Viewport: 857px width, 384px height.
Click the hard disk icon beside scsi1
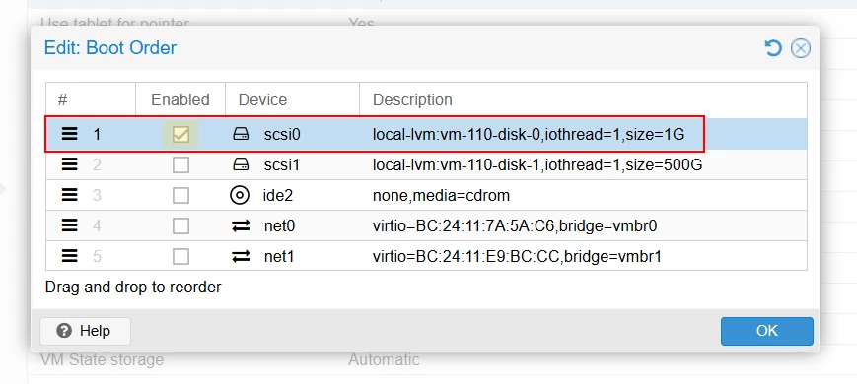point(241,164)
